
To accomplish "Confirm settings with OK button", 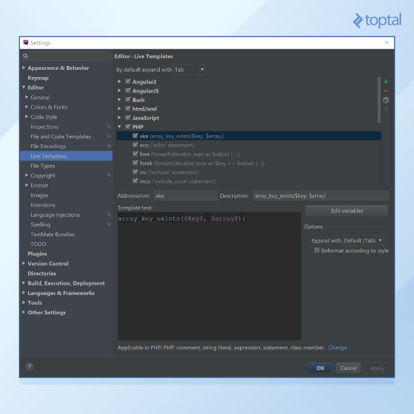I will 320,368.
